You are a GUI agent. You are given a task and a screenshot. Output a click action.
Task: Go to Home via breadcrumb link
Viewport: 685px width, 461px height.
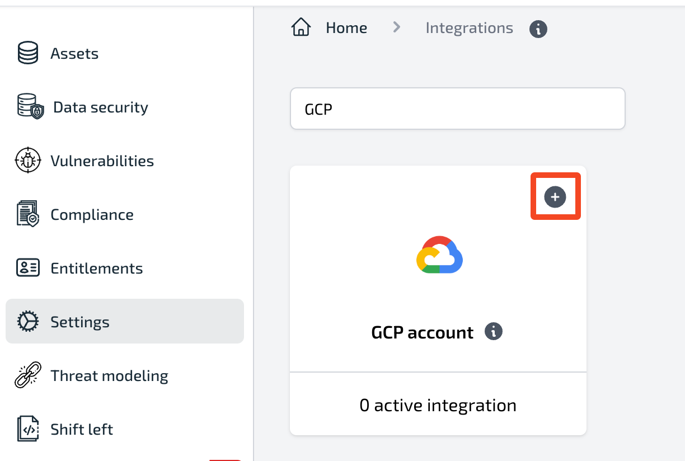pos(346,28)
